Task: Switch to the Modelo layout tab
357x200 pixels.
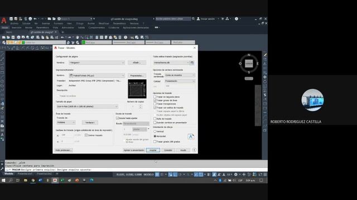Action: click(9, 174)
